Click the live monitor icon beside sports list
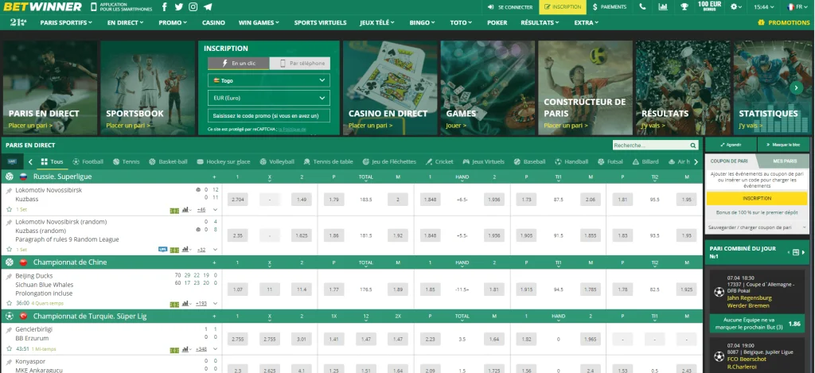 pyautogui.click(x=12, y=161)
